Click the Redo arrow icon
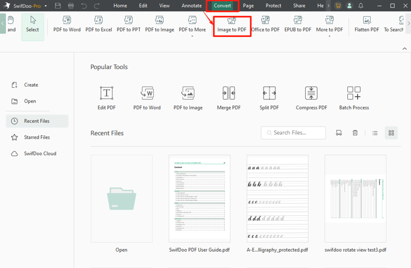Image resolution: width=411 pixels, height=268 pixels. pyautogui.click(x=96, y=5)
